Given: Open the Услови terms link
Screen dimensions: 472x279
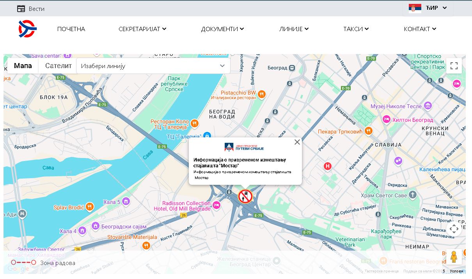Looking at the screenshot, I should tap(456, 271).
